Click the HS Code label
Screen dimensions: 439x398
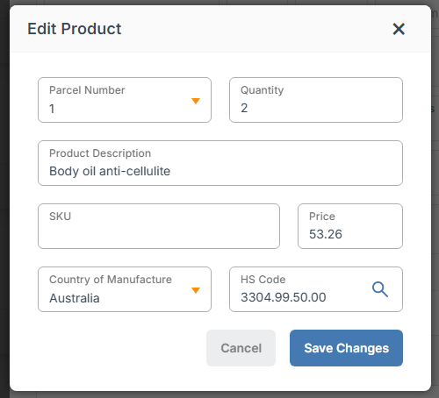tap(263, 280)
